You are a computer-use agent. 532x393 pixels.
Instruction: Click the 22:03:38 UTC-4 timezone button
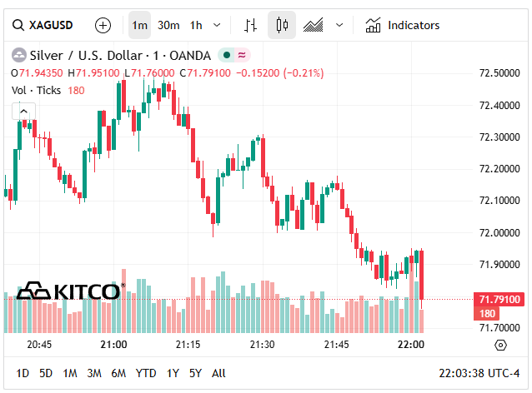point(479,373)
